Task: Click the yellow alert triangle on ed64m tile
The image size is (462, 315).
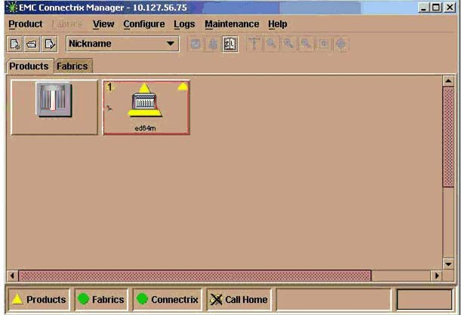Action: point(183,87)
